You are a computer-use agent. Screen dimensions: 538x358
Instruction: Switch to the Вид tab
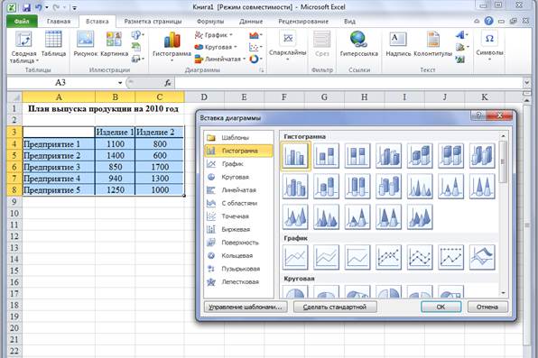tap(349, 22)
